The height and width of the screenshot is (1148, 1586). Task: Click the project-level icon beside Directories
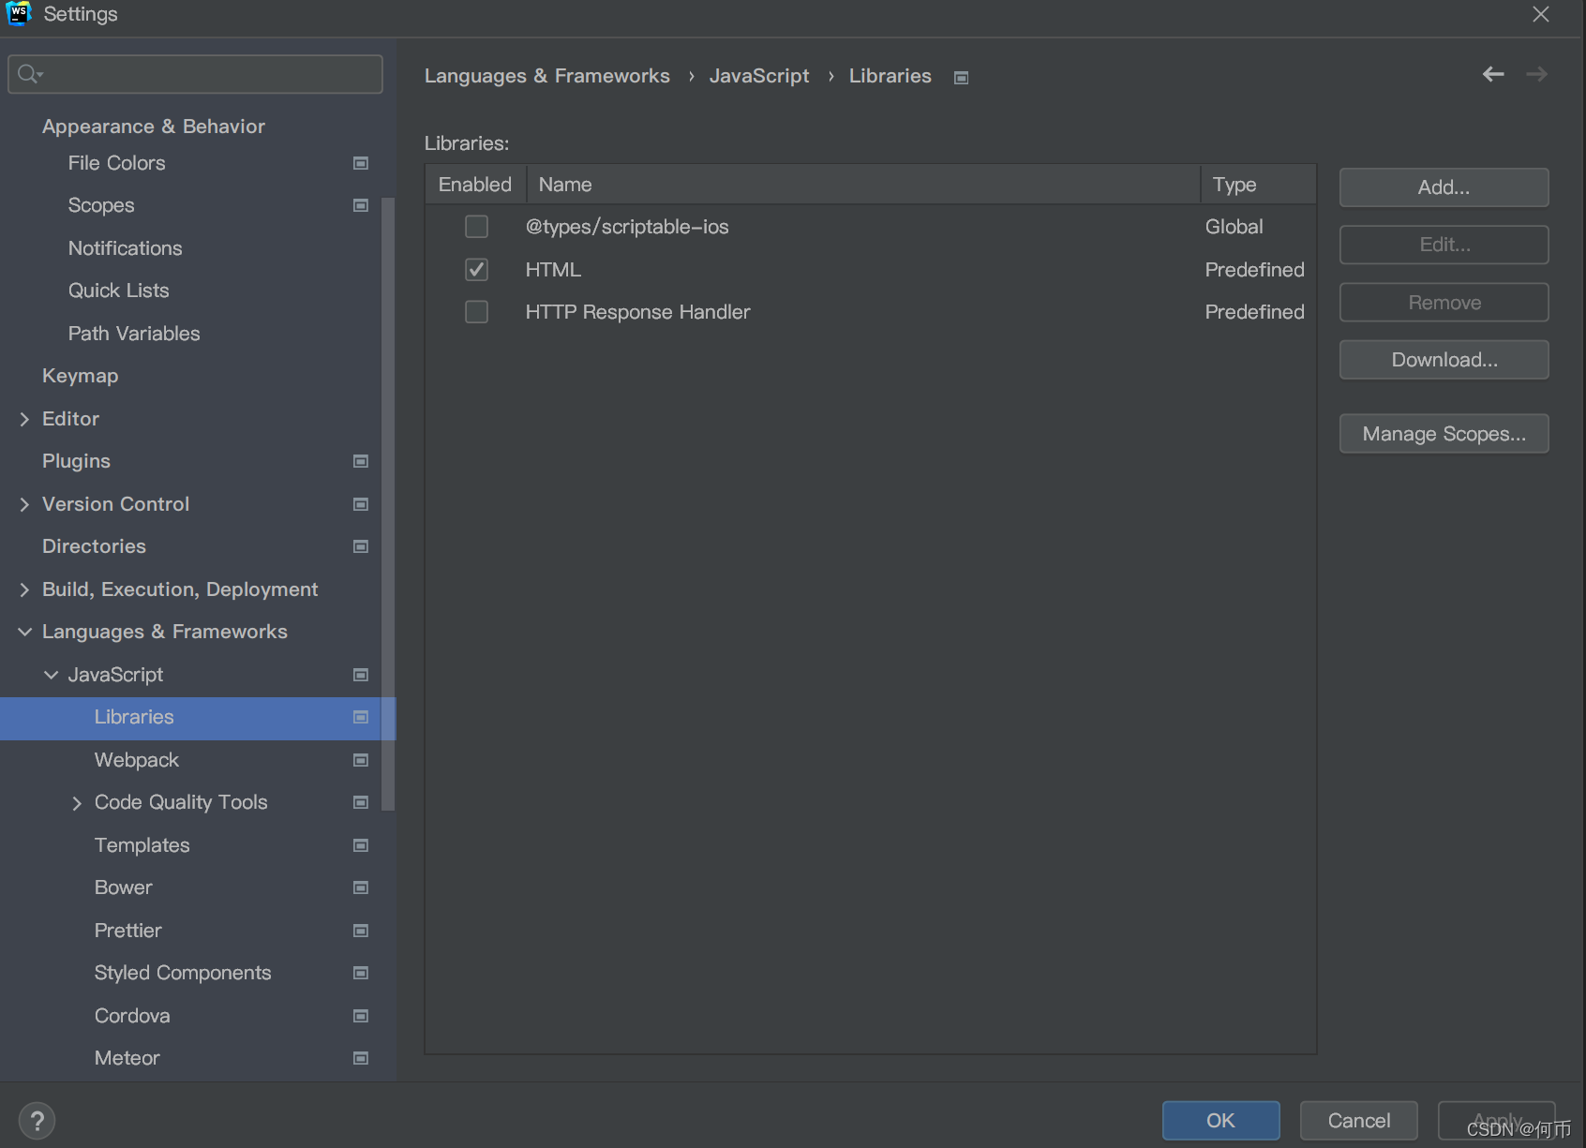pyautogui.click(x=360, y=546)
